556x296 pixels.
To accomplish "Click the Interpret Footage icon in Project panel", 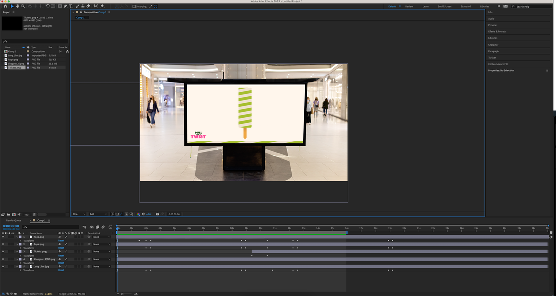I will (x=3, y=214).
